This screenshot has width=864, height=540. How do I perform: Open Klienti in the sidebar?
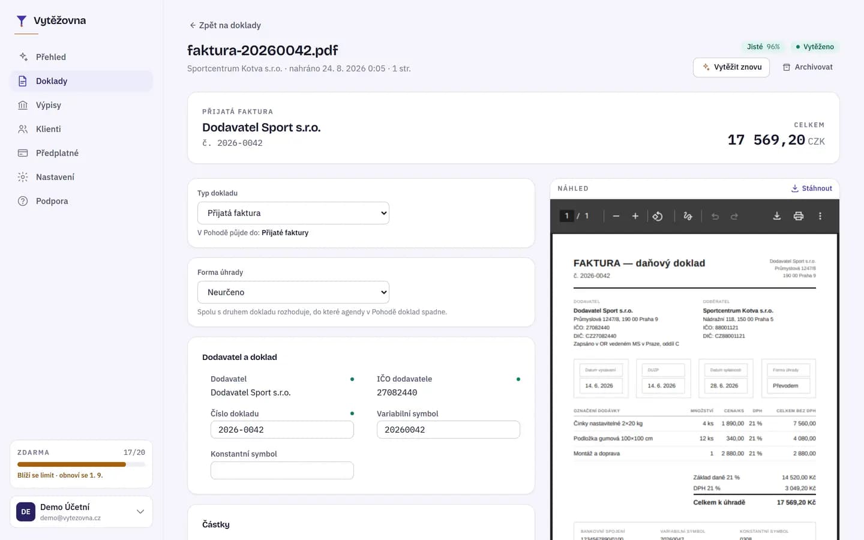82,129
